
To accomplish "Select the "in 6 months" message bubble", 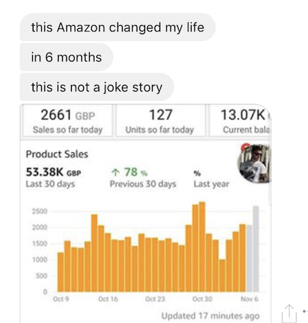I will pos(66,57).
